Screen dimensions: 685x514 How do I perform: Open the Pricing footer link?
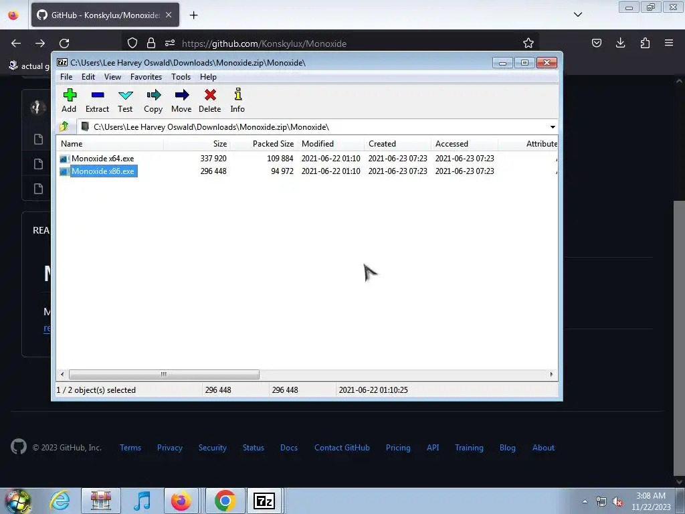tap(398, 448)
